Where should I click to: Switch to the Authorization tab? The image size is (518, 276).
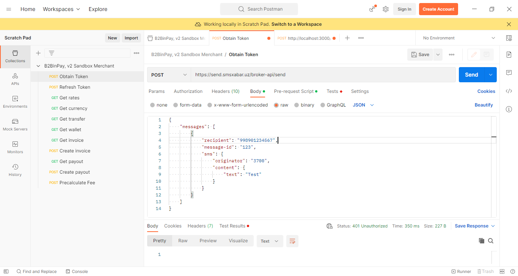(x=188, y=91)
